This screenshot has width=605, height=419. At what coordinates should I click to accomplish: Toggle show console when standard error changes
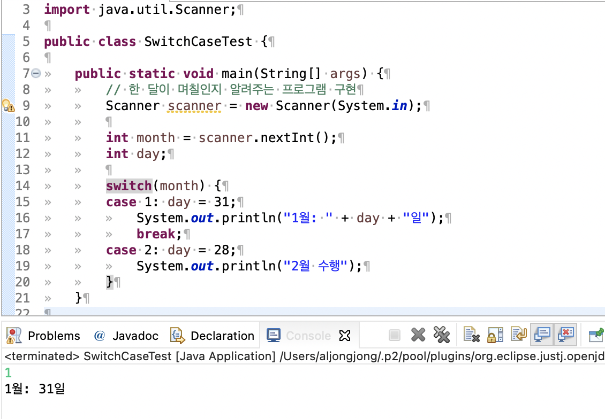pos(565,334)
